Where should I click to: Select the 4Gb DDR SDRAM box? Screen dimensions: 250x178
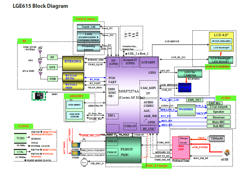(74, 115)
